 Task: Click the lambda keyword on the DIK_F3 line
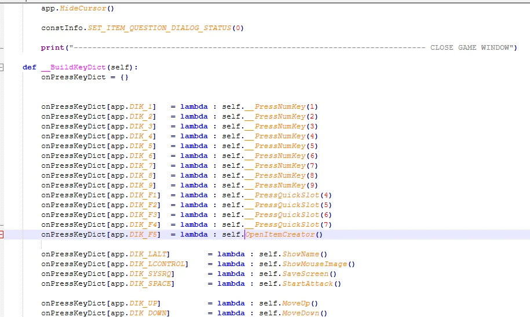coord(193,215)
